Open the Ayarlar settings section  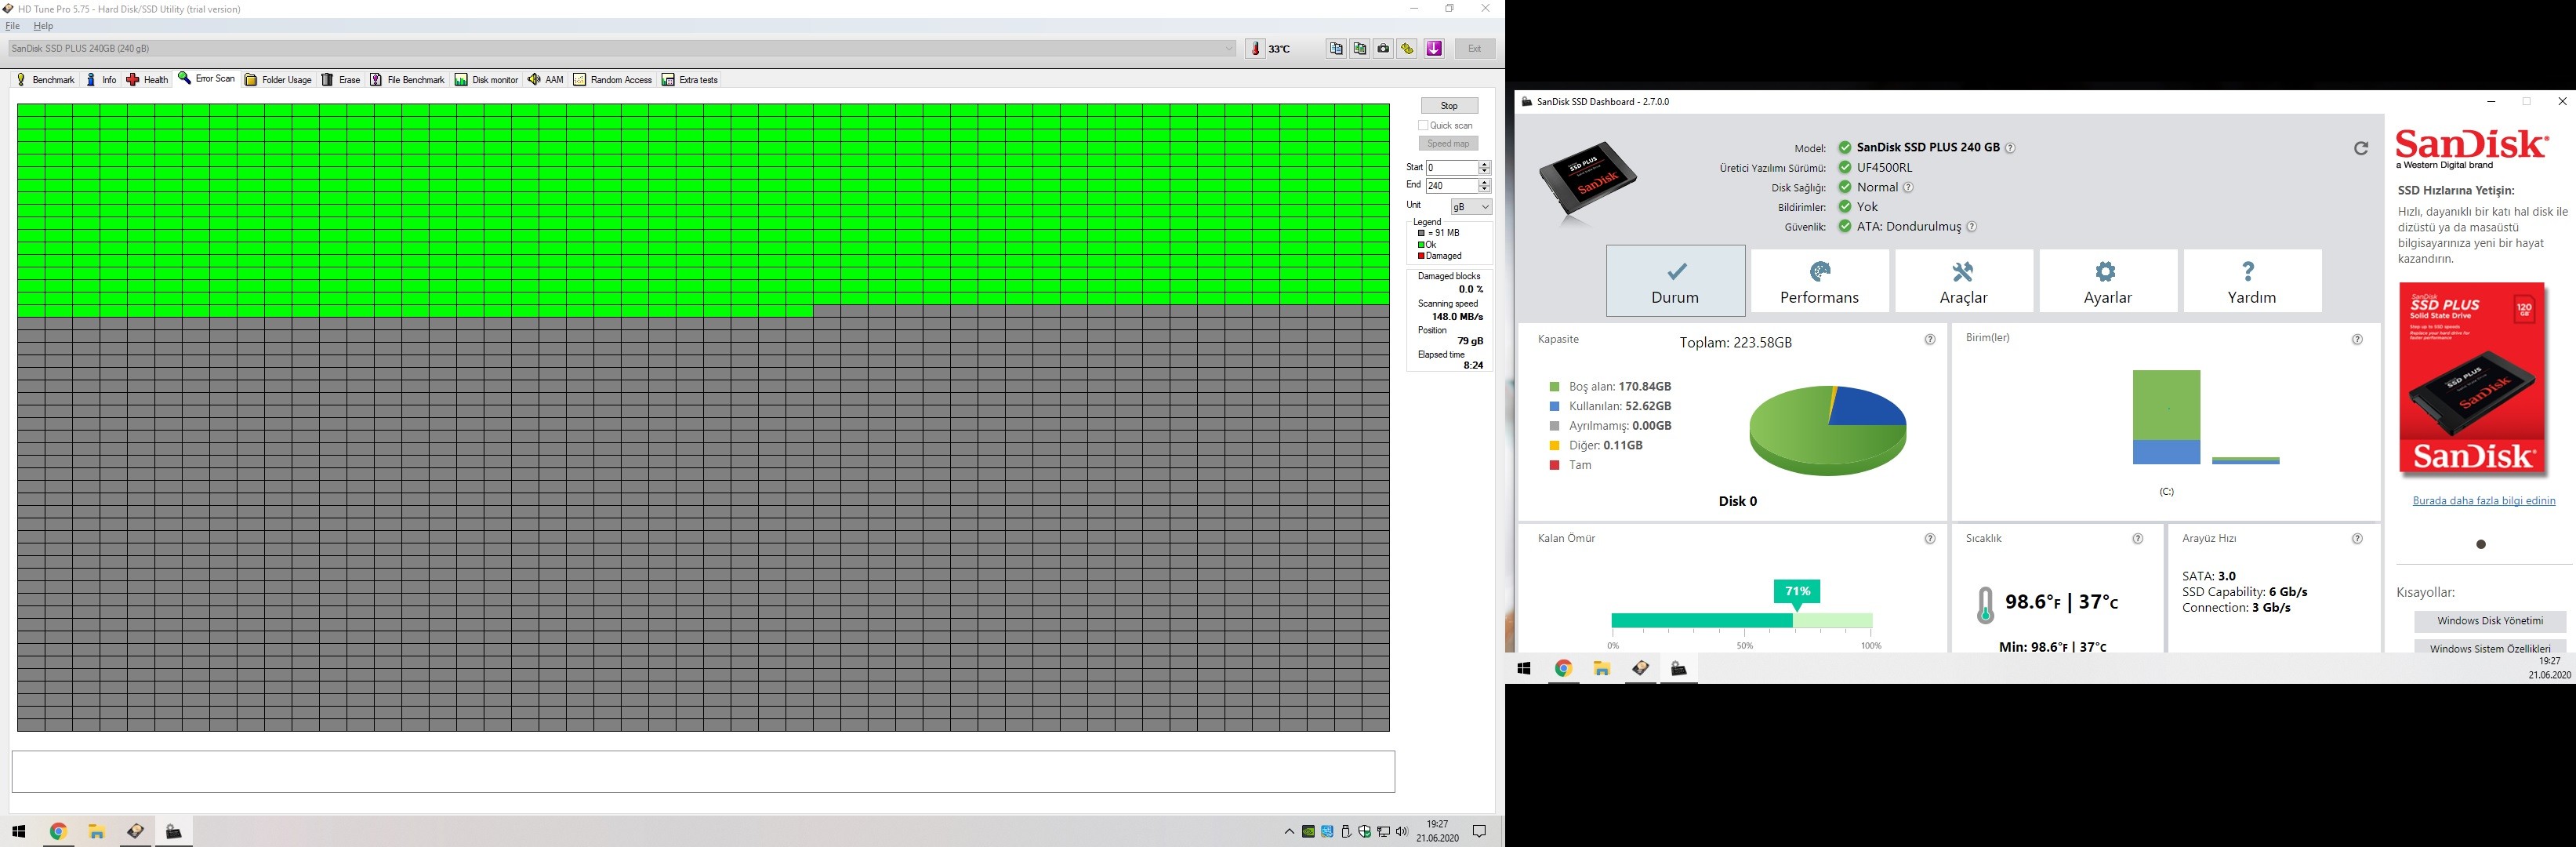click(2107, 282)
